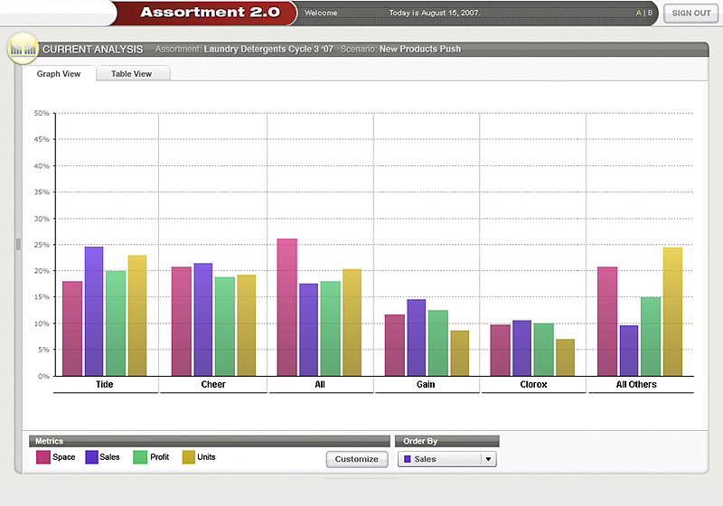The height and width of the screenshot is (506, 723).
Task: Click Clorox's pink Space bar
Action: pyautogui.click(x=501, y=351)
